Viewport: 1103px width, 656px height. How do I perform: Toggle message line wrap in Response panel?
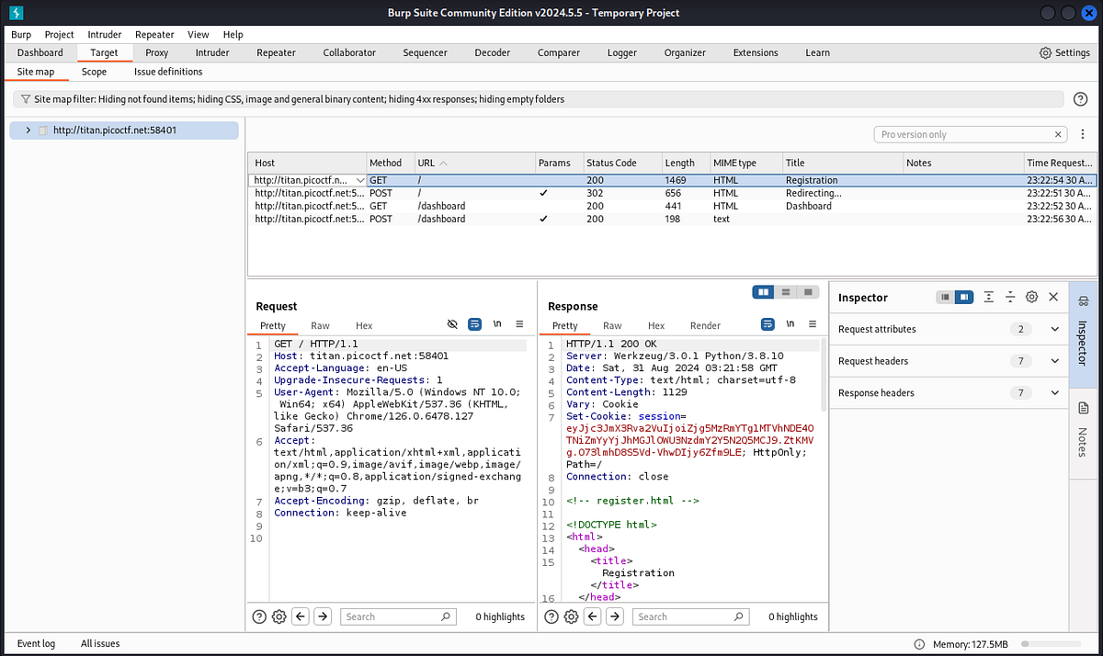pos(768,325)
